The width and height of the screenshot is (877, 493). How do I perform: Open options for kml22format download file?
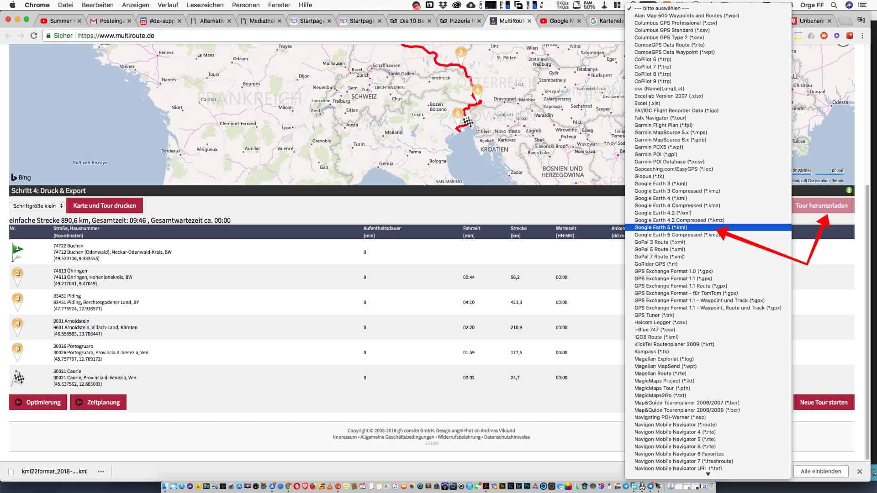tap(100, 472)
